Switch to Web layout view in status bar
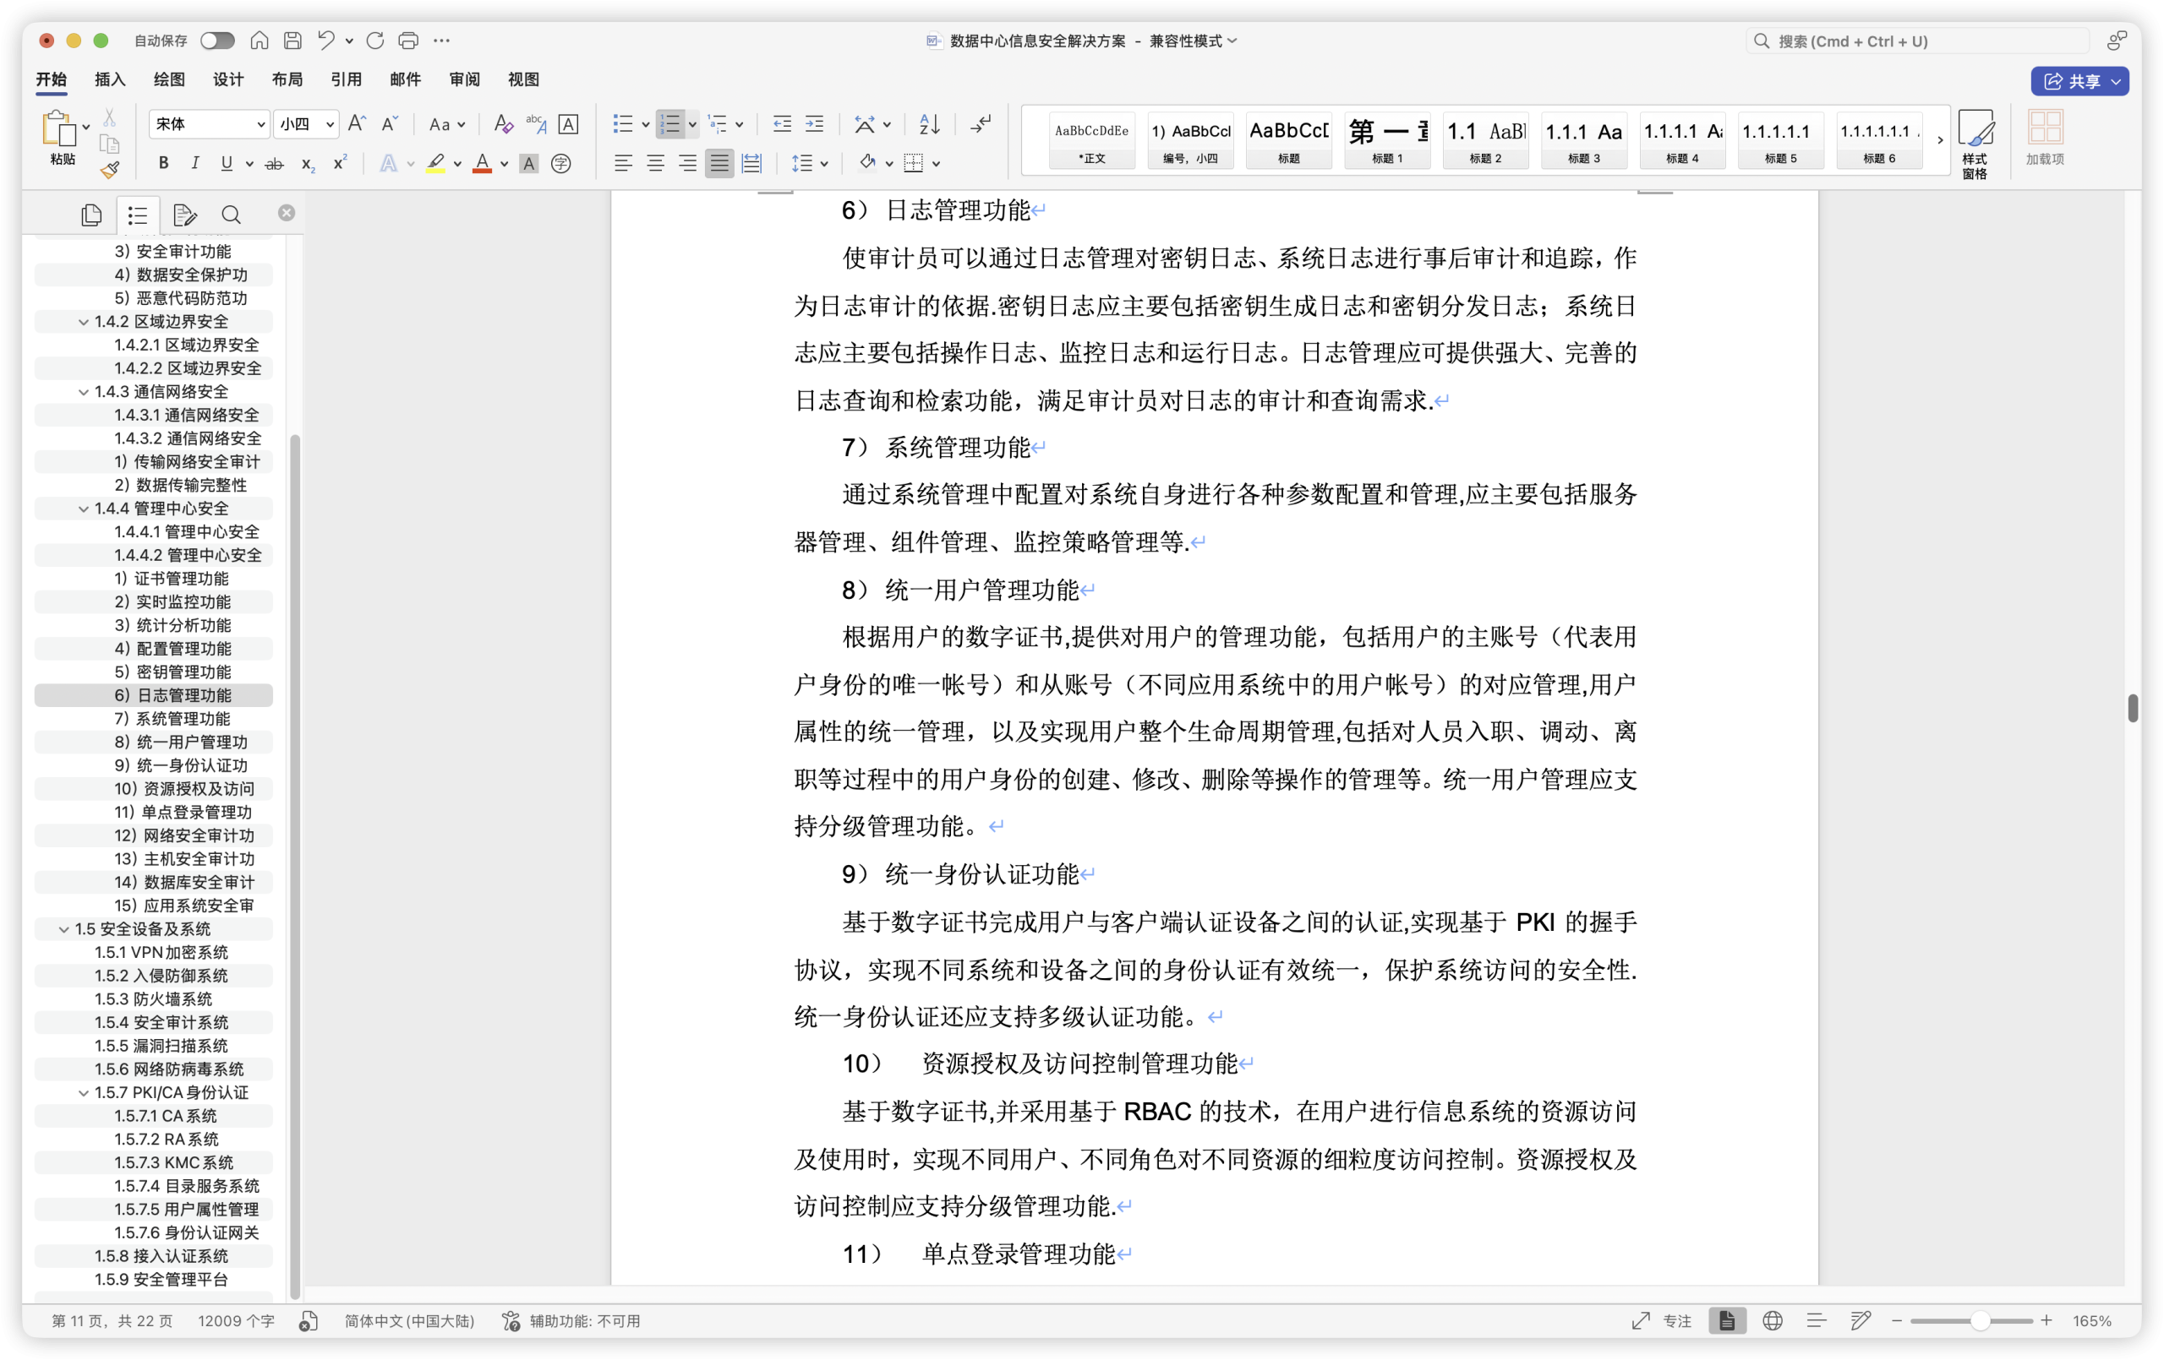This screenshot has width=2164, height=1360. click(x=1772, y=1320)
